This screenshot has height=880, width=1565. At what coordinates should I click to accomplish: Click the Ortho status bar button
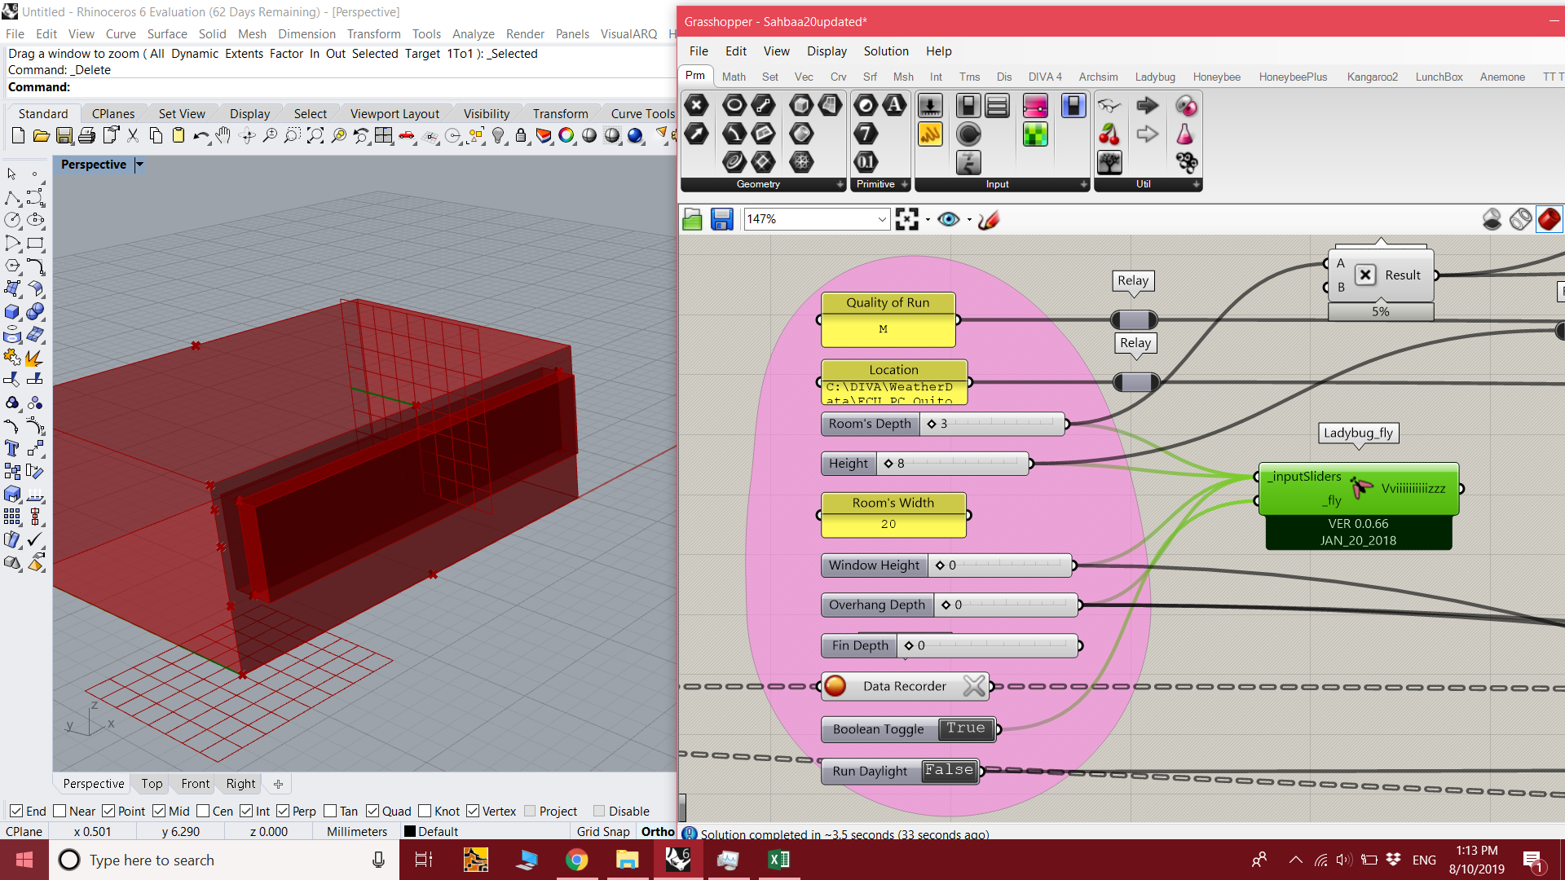click(x=658, y=831)
